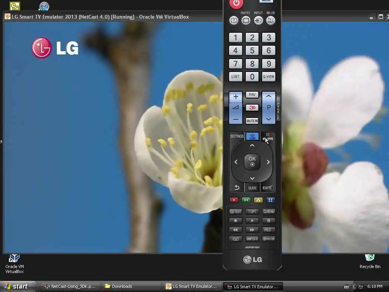
Task: Click the eco energy saving button on remote
Action: (236, 239)
